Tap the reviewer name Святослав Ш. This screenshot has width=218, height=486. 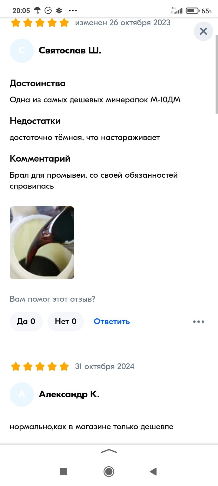pos(70,50)
